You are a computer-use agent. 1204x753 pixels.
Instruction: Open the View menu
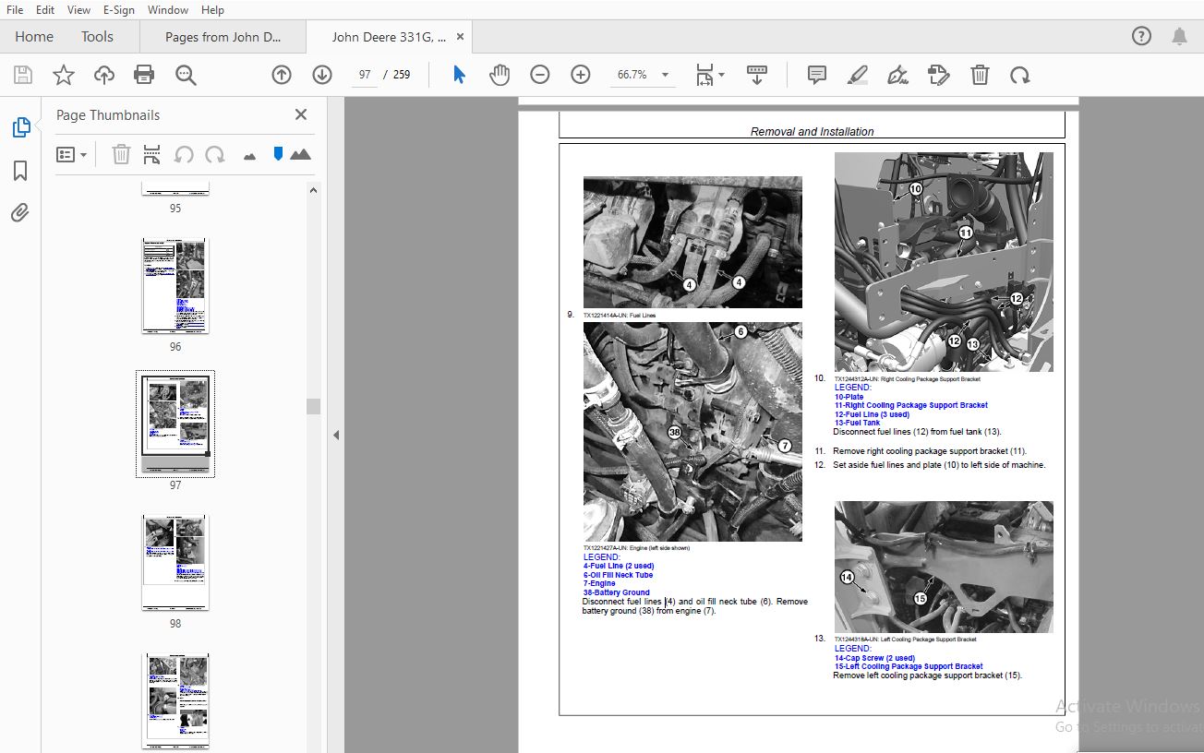point(78,9)
